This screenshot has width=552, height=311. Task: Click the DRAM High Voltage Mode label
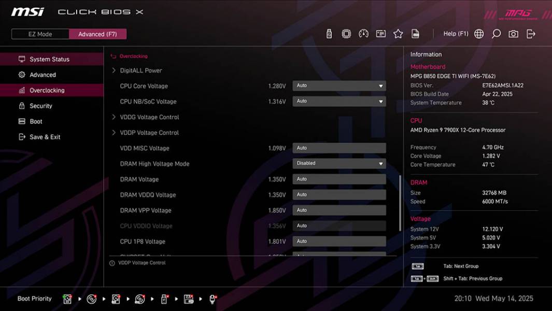point(154,164)
